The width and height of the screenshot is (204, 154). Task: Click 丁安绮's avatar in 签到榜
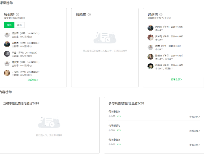pyautogui.click(x=7, y=73)
